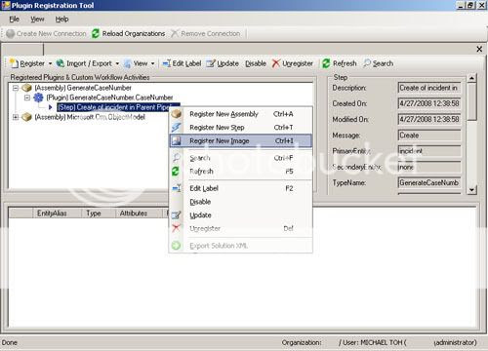Click the Step panel scroll down arrow
This screenshot has height=351, width=488.
coord(471,190)
